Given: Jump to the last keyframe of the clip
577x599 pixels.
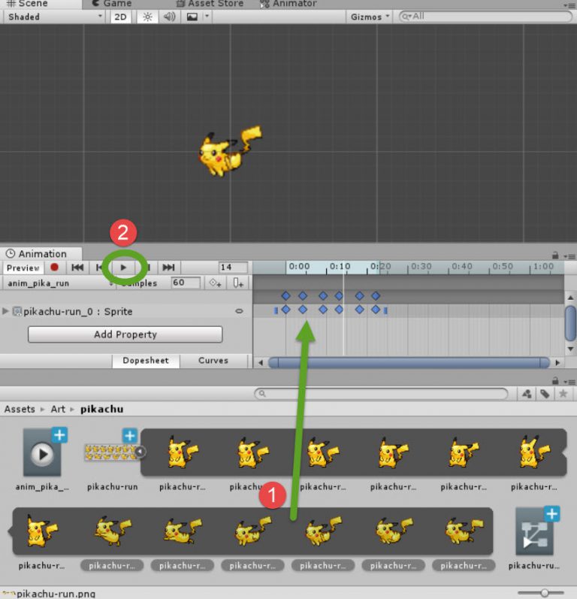Looking at the screenshot, I should 168,268.
